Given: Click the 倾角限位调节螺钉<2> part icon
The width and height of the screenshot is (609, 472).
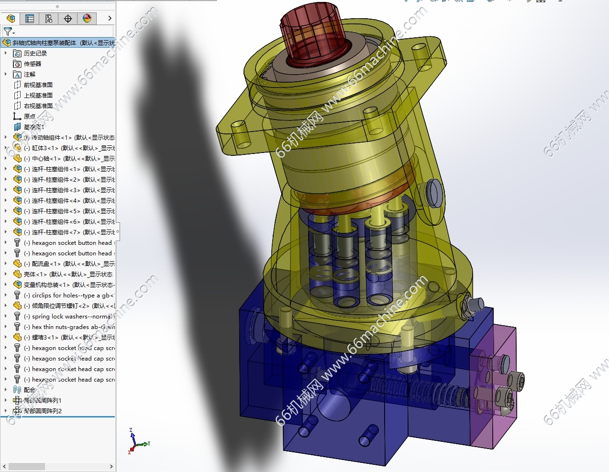Looking at the screenshot, I should pyautogui.click(x=17, y=306).
